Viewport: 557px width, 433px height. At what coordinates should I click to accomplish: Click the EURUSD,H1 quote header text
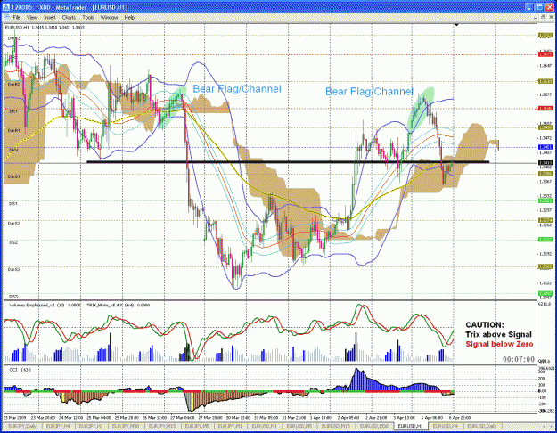44,27
